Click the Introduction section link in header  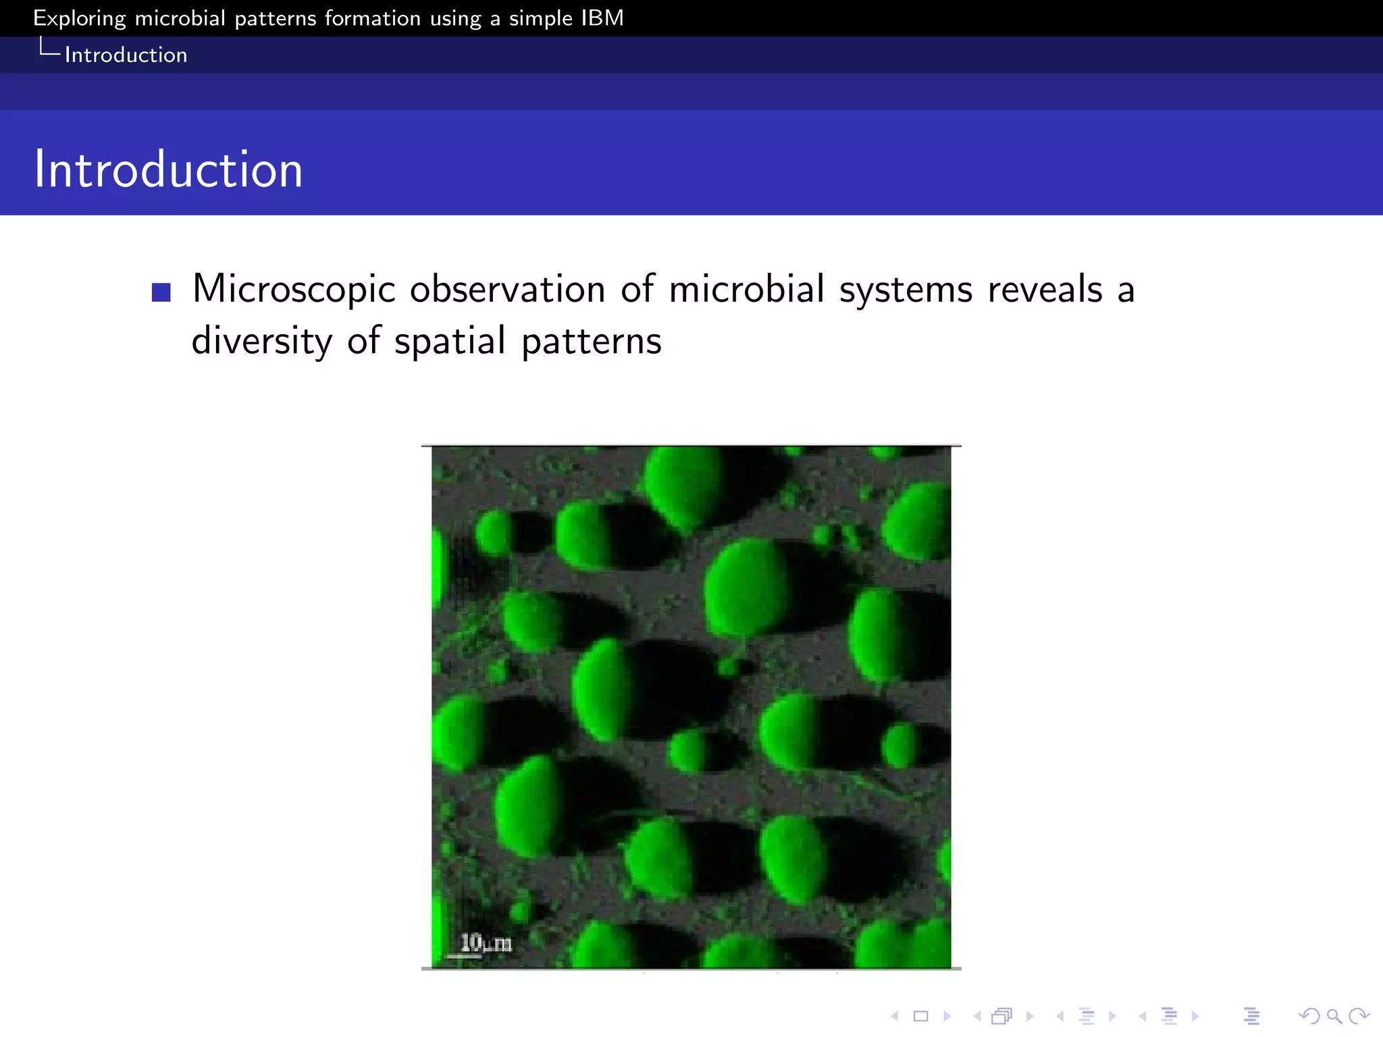coord(126,55)
